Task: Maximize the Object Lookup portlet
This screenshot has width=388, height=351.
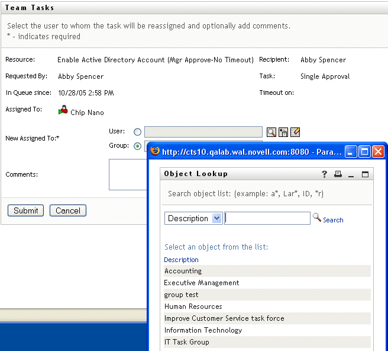Action: 365,174
